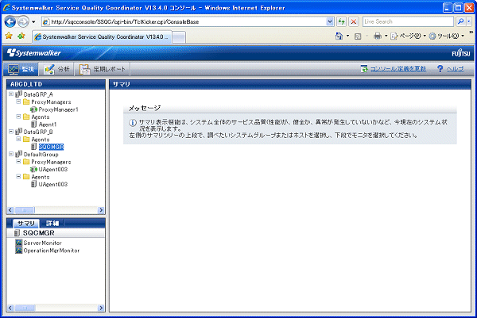This screenshot has height=318, width=477.
Task: Click the Systemwalker logo
Action: [x=33, y=53]
